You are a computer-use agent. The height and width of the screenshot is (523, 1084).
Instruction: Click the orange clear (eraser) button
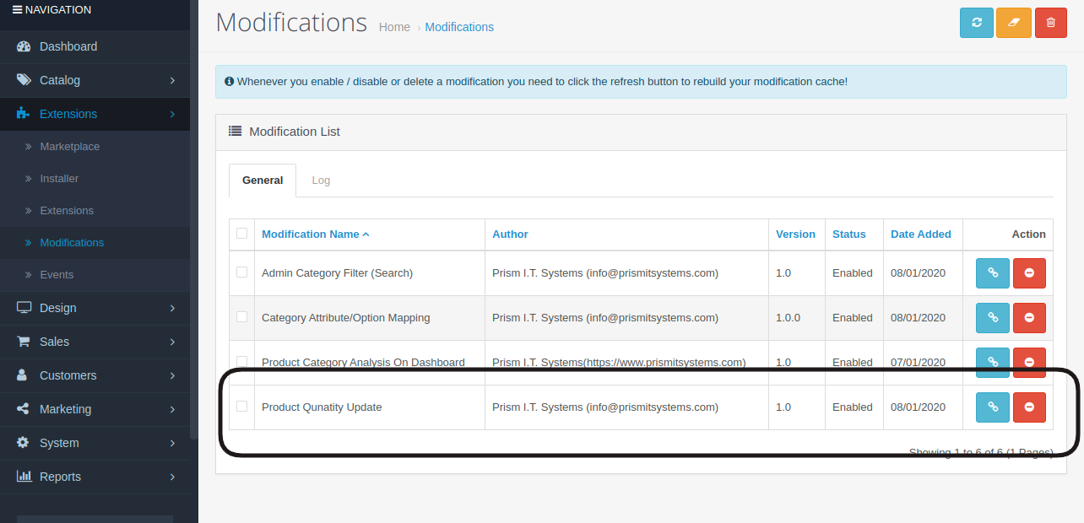pyautogui.click(x=1013, y=23)
